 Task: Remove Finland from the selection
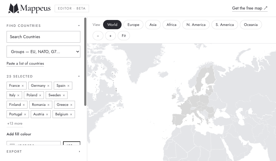click(24, 105)
